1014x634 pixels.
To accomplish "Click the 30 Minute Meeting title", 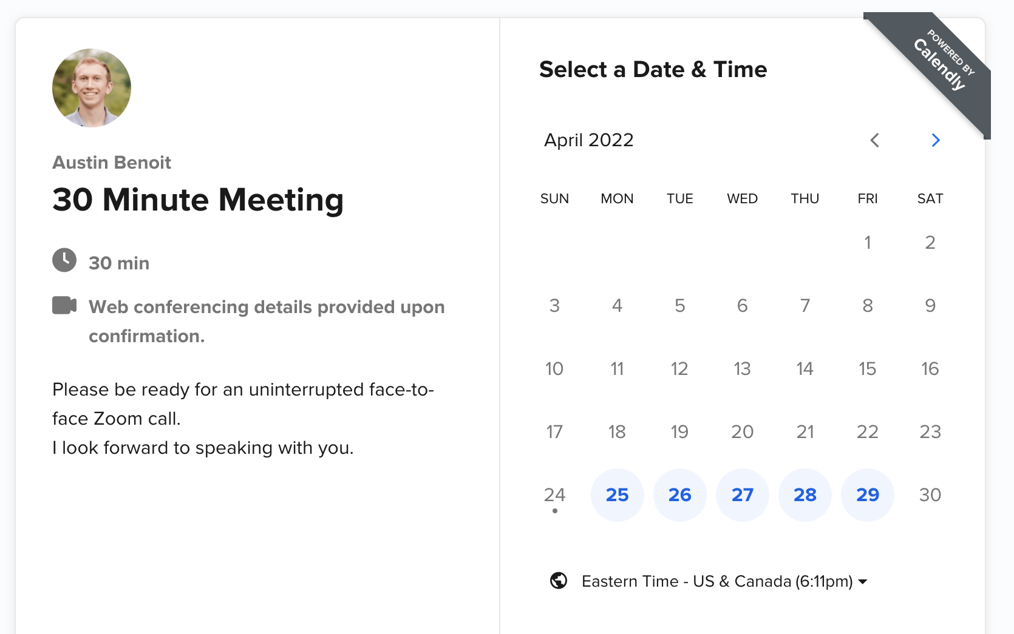I will pos(198,200).
